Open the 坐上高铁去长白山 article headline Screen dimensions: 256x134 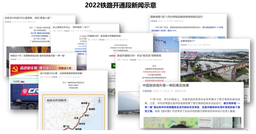71,27
